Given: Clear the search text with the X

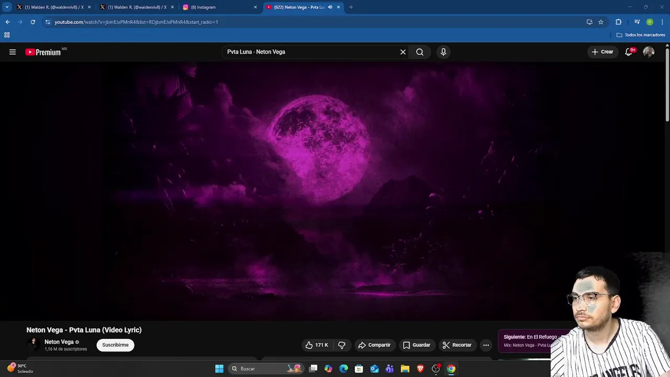Looking at the screenshot, I should (403, 52).
